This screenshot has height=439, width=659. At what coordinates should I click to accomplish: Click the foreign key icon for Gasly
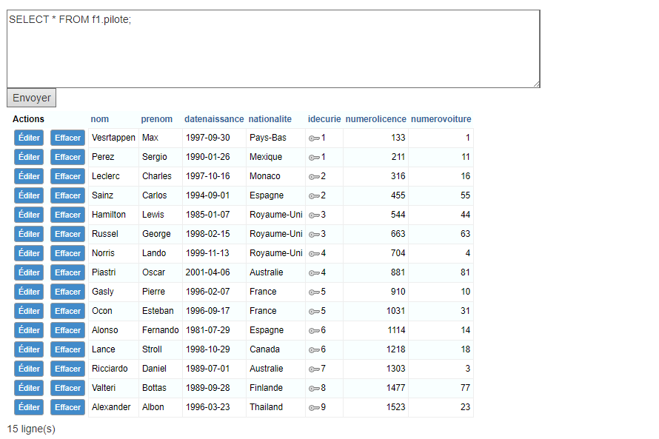(314, 292)
